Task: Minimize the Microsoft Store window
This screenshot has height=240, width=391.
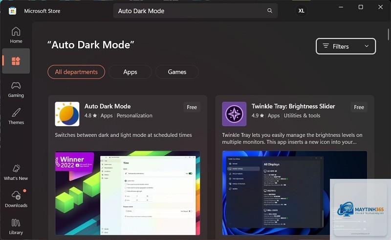Action: (341, 7)
